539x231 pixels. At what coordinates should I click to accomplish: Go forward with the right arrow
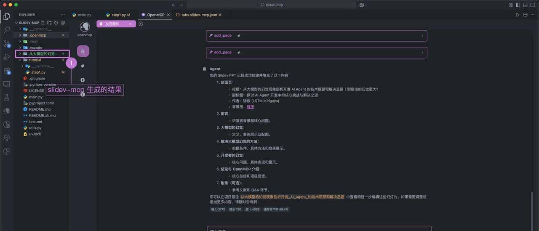[x=181, y=5]
